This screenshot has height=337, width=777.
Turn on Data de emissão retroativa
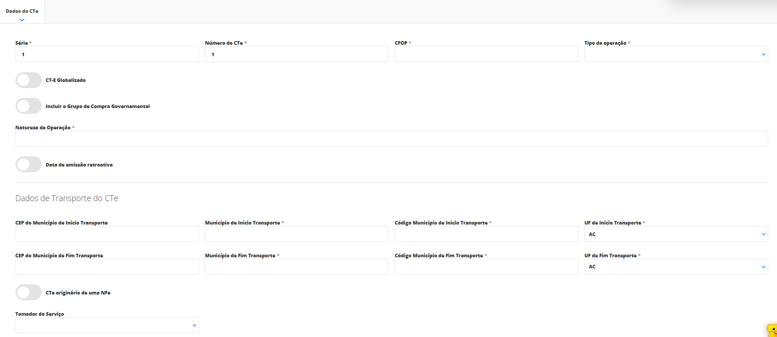point(29,165)
